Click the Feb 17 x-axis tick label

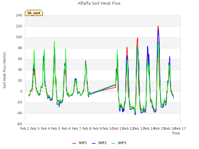180,129
